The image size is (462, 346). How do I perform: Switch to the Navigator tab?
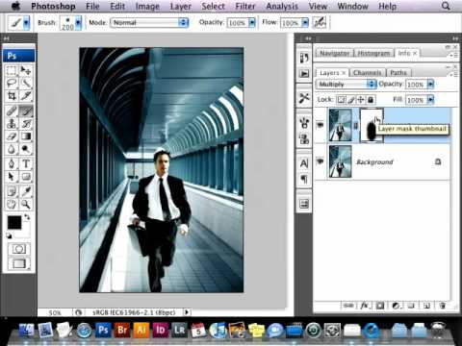click(334, 53)
